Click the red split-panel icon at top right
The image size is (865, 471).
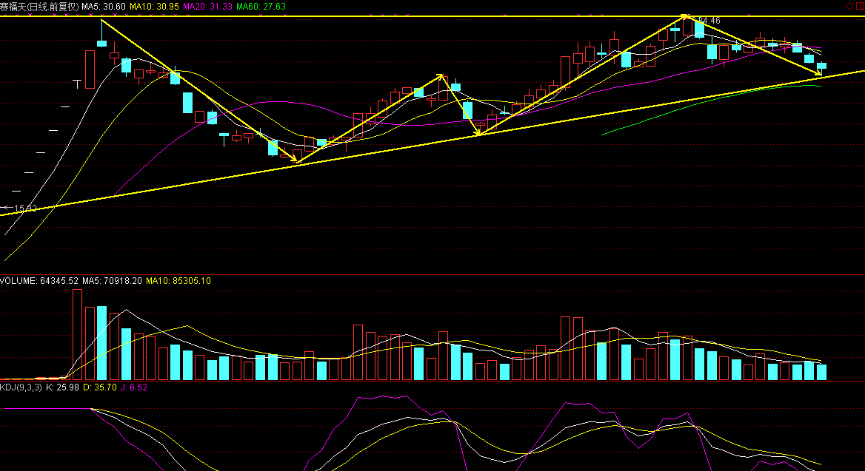pos(860,6)
